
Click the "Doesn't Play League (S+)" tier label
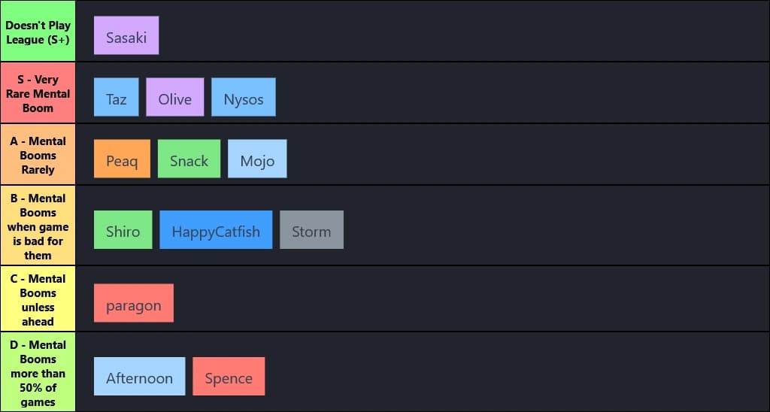tap(38, 32)
